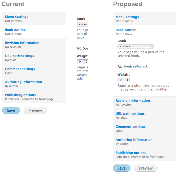Image resolution: width=178 pixels, height=173 pixels.
Task: Expand Menu settings section in Proposed panel
Action: click(x=127, y=17)
